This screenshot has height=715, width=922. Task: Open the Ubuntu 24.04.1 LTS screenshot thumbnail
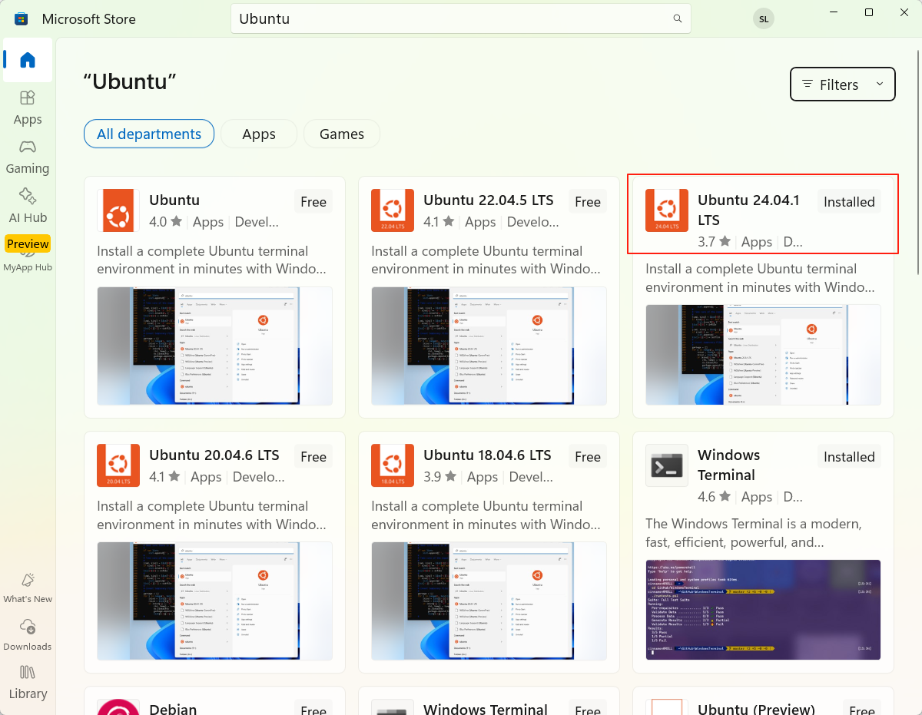[763, 355]
